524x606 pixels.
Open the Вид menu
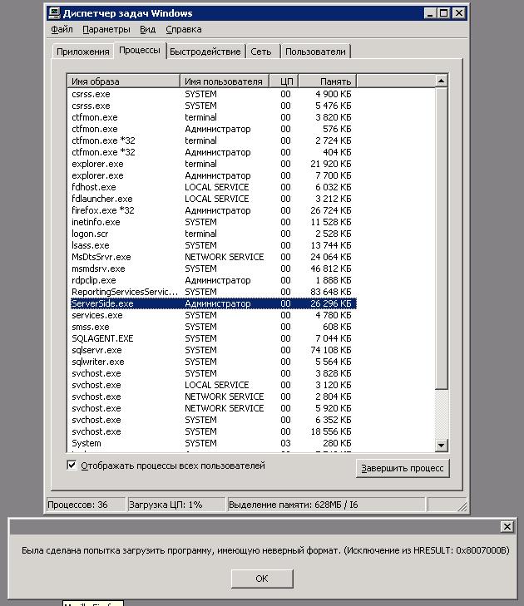(x=148, y=29)
